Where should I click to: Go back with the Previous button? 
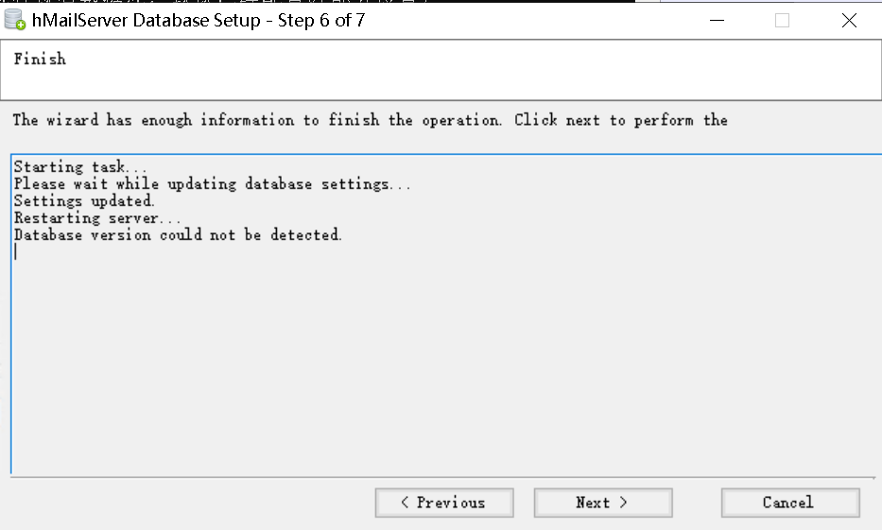(444, 503)
